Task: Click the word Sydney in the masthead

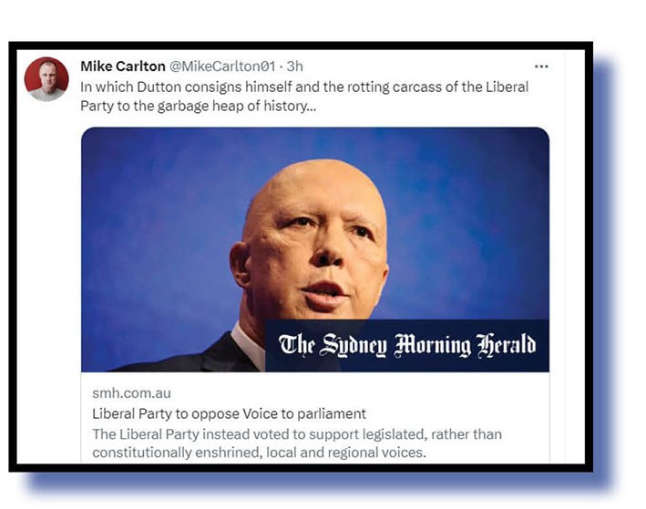Action: [x=354, y=345]
